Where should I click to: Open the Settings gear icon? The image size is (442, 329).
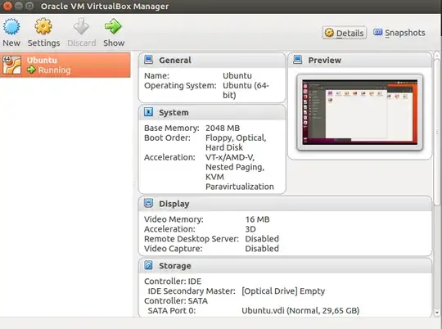pos(43,26)
